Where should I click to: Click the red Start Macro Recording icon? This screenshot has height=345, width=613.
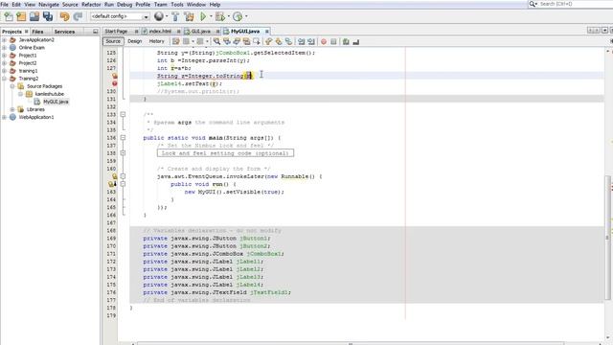pyautogui.click(x=324, y=41)
